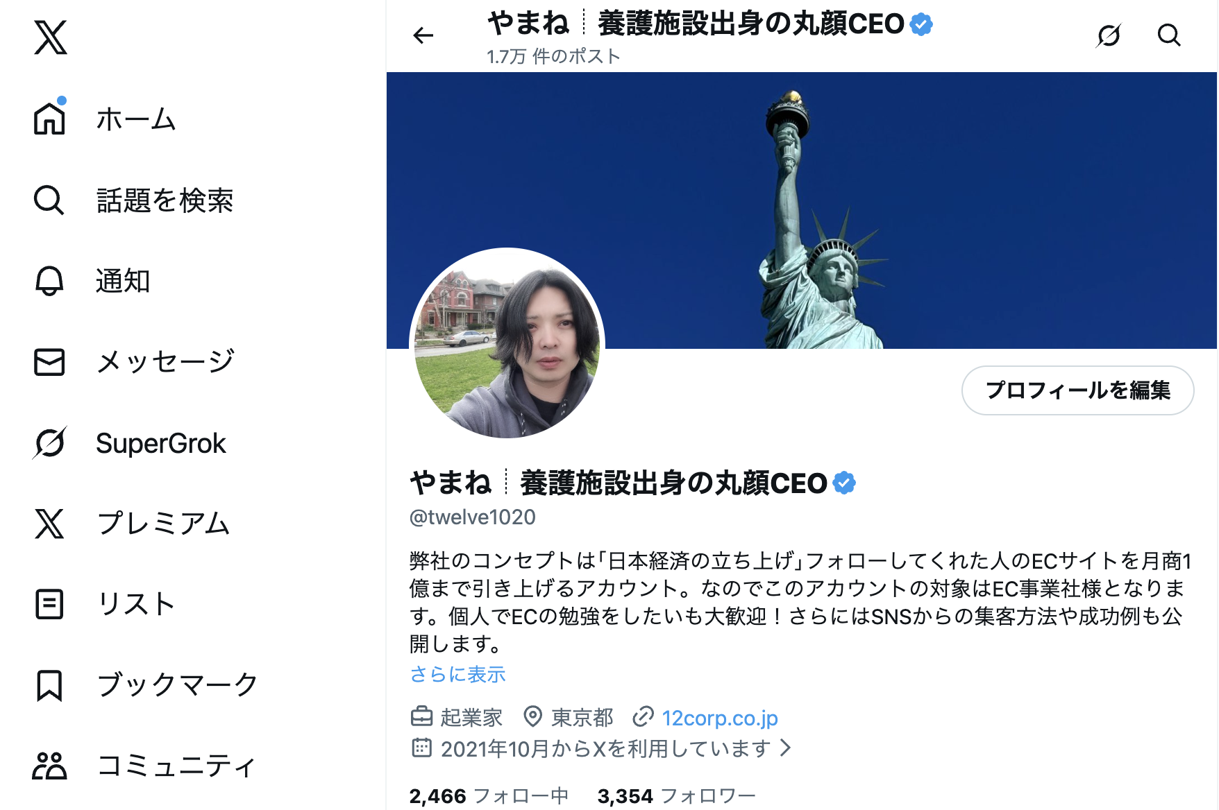This screenshot has height=810, width=1219.
Task: Open the 2,466 フォロー中 list
Action: [489, 796]
